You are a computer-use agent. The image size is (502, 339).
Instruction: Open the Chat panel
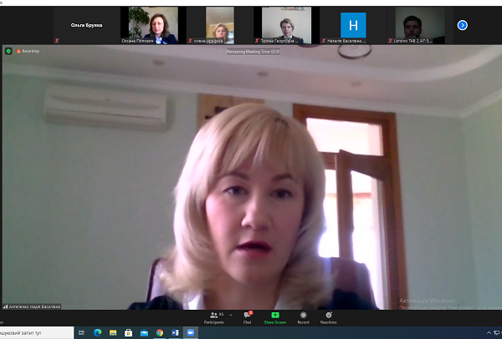(x=247, y=316)
